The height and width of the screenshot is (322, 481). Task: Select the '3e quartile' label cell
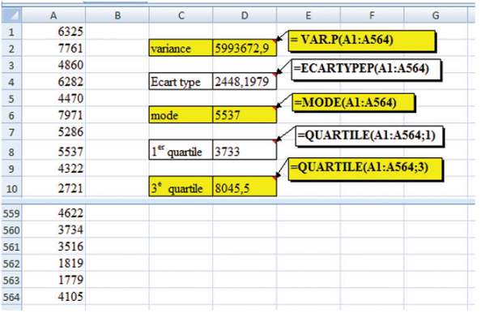click(181, 187)
